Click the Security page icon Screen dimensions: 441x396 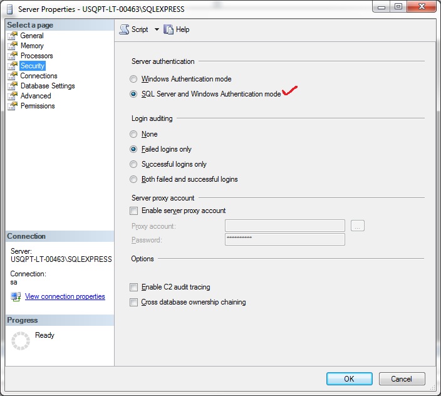[x=13, y=66]
